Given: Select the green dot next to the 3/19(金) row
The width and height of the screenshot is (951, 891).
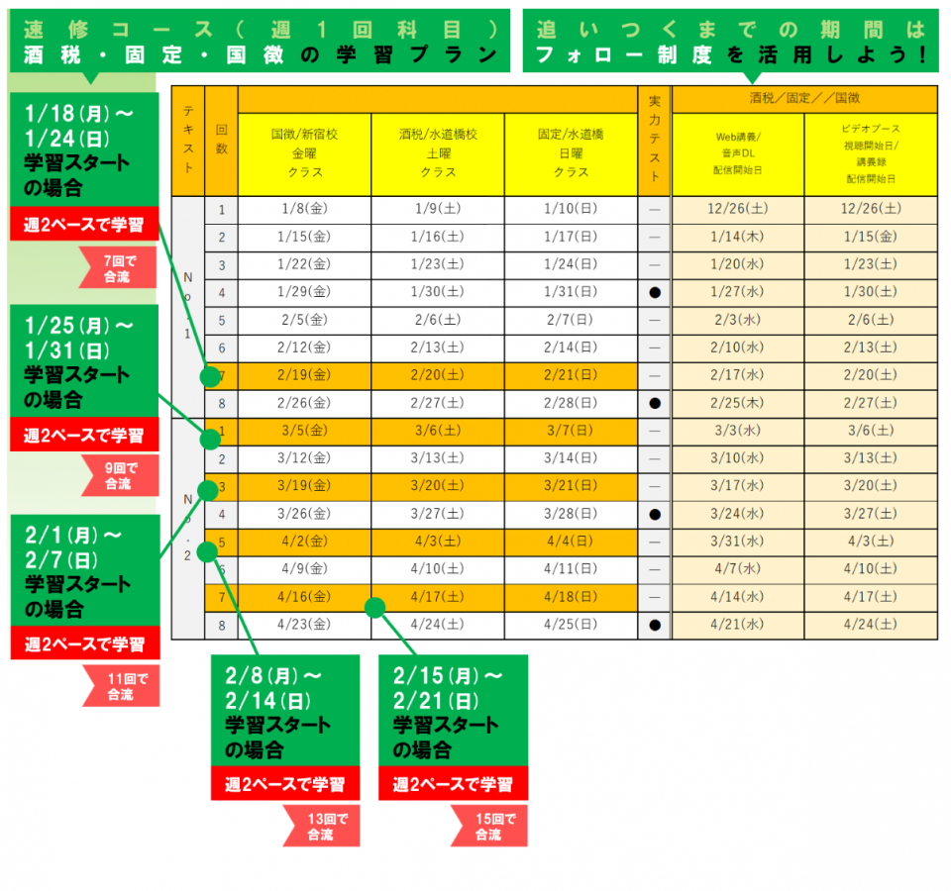Looking at the screenshot, I should tap(208, 490).
